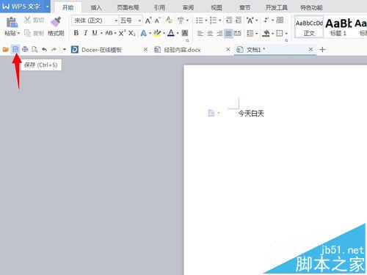Switch to the 开发工具 ribbon tab
Image resolution: width=367 pixels, height=275 pixels.
[x=276, y=7]
